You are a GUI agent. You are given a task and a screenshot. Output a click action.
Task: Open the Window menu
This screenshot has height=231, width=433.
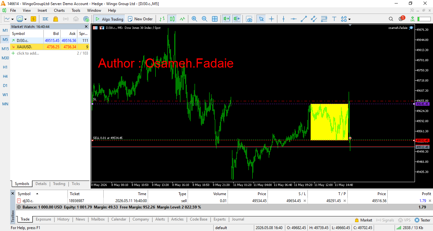click(x=94, y=10)
